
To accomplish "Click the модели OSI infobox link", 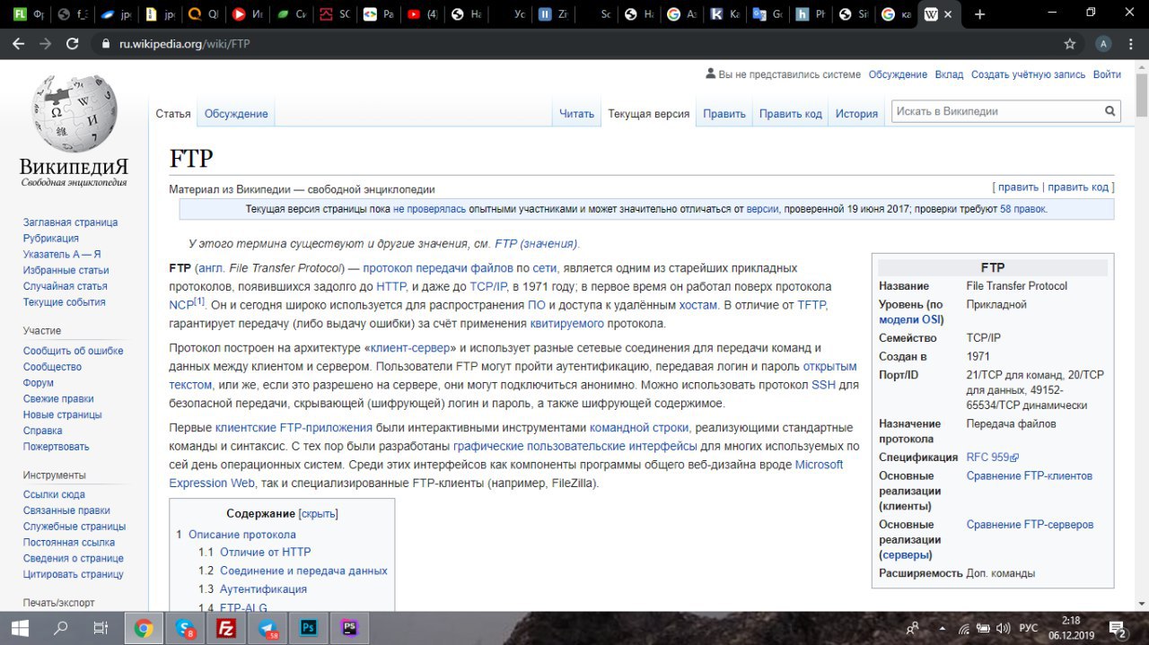I will (909, 320).
